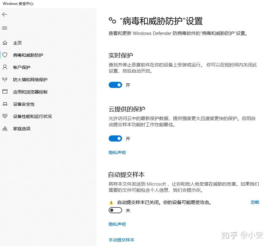Select 病毒和威胁防护 shield icon
270x246 pixels.
pos(5,55)
